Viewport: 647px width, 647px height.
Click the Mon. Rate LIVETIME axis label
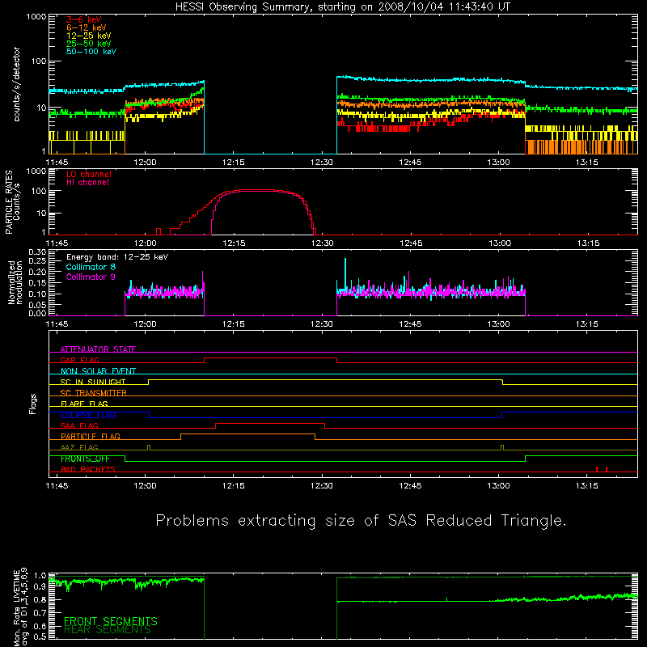(20, 607)
